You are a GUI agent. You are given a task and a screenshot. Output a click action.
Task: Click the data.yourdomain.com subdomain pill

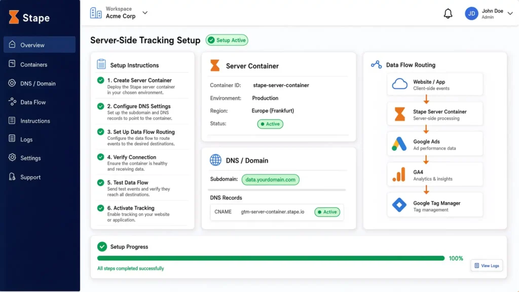pos(271,179)
